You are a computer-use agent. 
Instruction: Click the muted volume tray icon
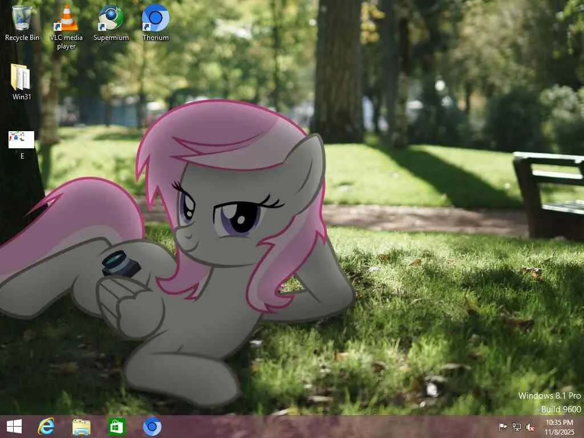pyautogui.click(x=530, y=427)
